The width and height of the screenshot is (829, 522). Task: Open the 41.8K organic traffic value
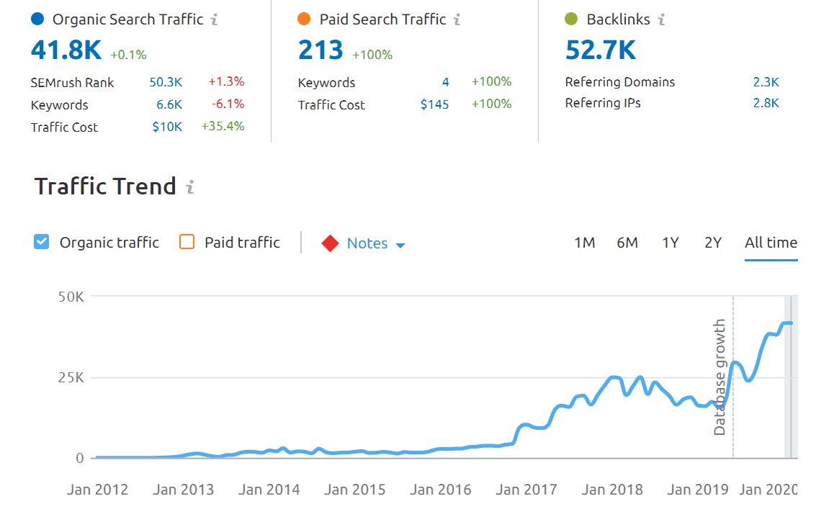click(x=66, y=50)
